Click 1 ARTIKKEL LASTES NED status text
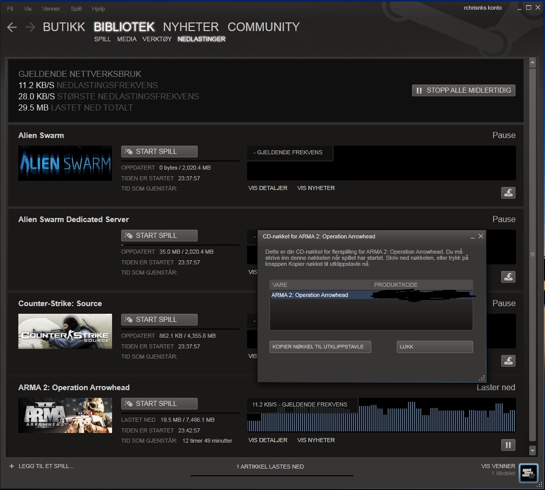 pyautogui.click(x=270, y=467)
